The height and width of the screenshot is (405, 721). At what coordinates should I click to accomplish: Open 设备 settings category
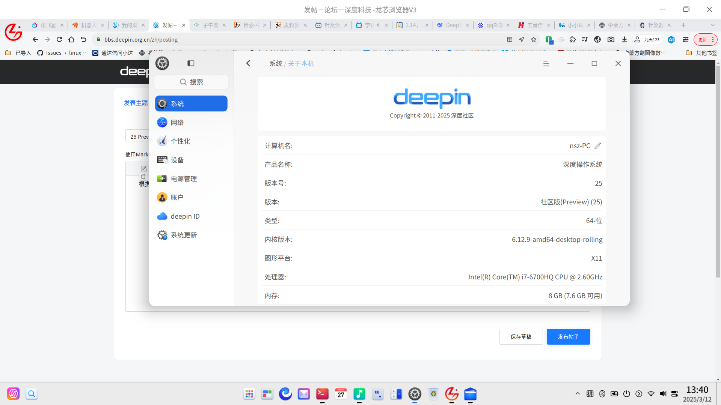[x=191, y=160]
